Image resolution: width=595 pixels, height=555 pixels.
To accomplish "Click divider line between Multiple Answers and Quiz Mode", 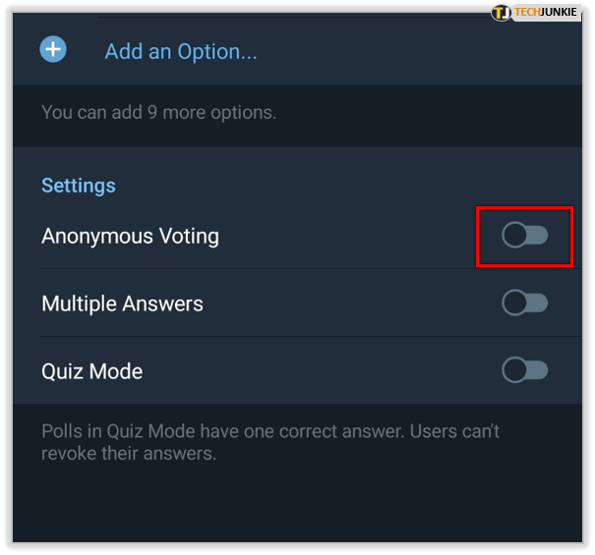I will pos(295,337).
